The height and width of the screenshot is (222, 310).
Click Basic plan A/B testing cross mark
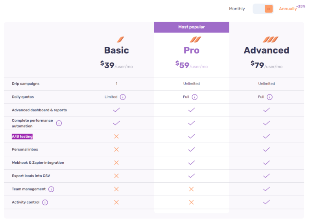click(x=116, y=136)
